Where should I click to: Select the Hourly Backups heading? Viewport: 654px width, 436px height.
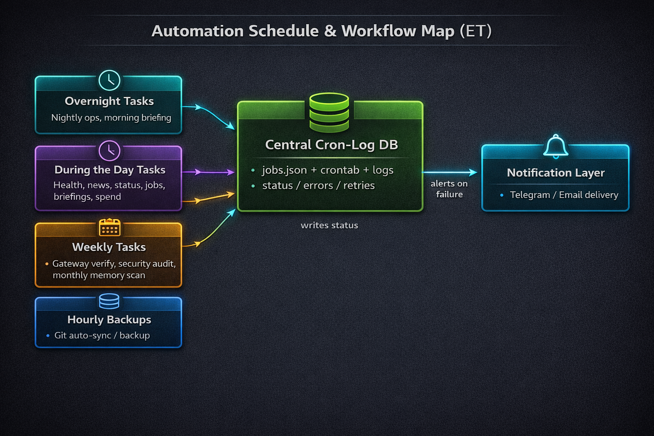[109, 320]
